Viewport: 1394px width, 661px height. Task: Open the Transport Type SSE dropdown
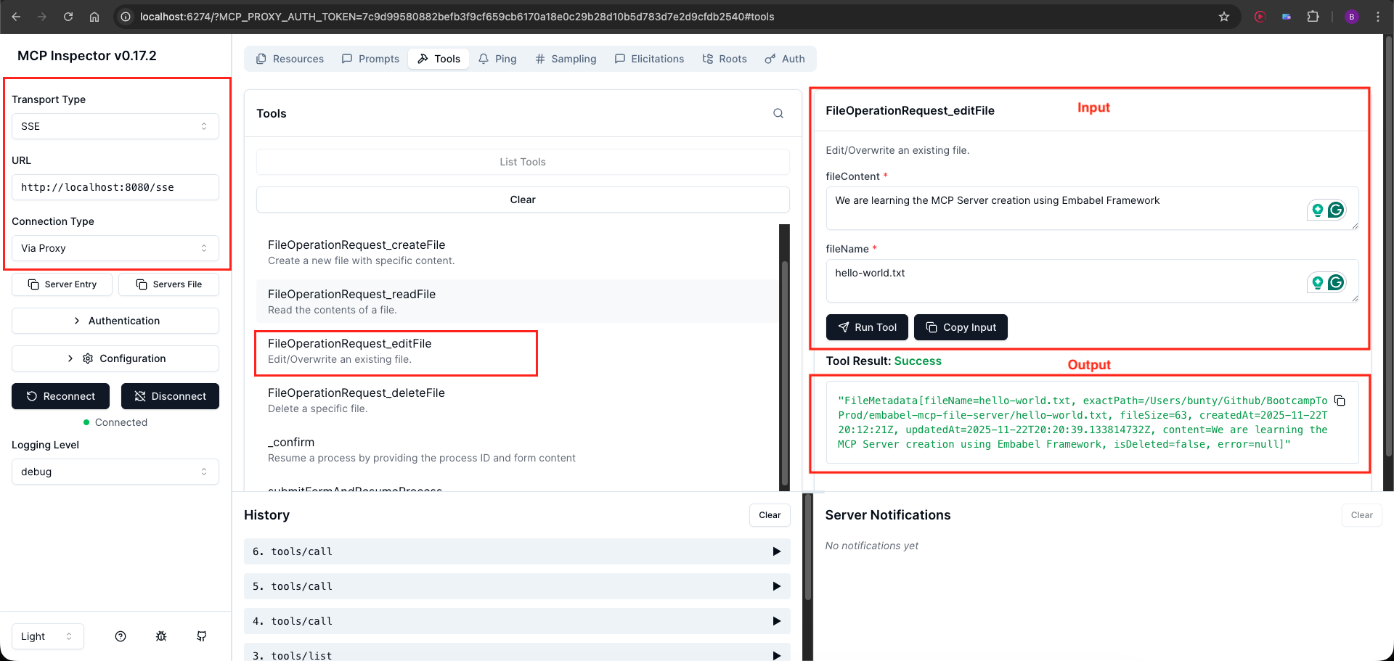click(115, 126)
